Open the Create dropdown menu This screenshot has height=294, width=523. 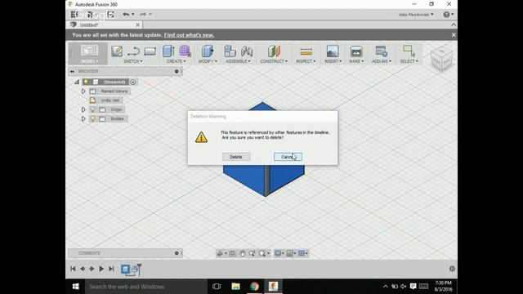pyautogui.click(x=177, y=61)
